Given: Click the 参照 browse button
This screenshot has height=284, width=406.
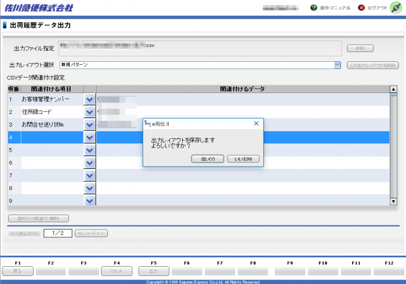Looking at the screenshot, I should point(360,48).
